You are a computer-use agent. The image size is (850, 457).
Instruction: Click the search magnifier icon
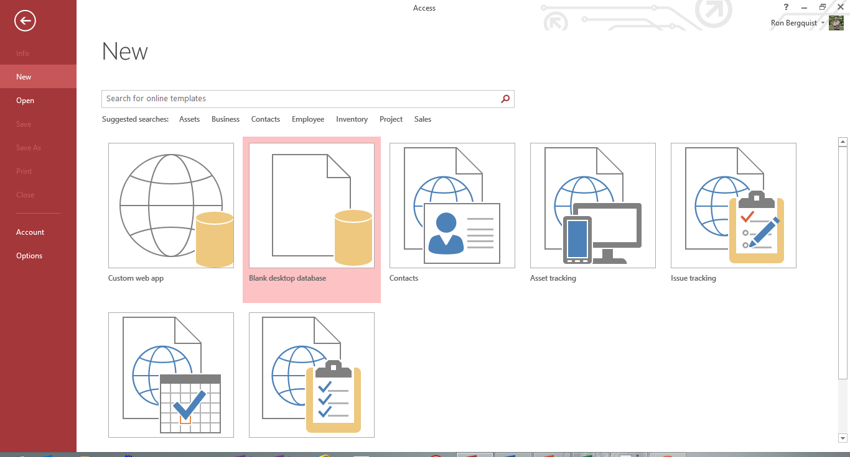click(505, 99)
